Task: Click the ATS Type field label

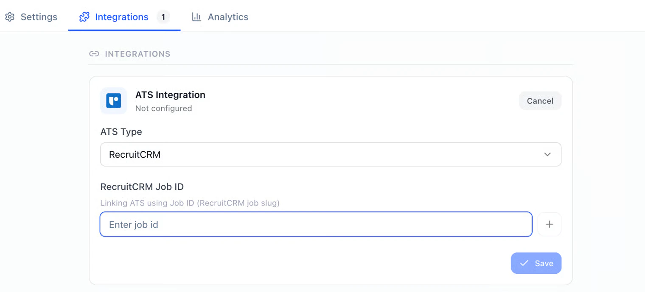Action: click(x=121, y=132)
